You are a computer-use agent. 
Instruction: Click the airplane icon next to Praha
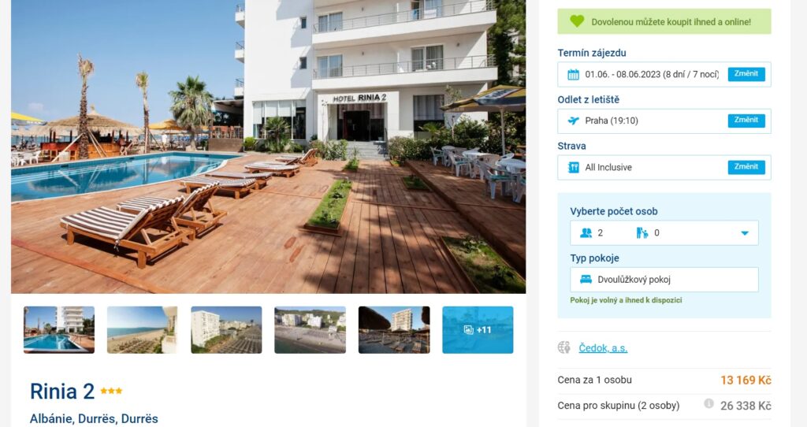[x=573, y=121]
